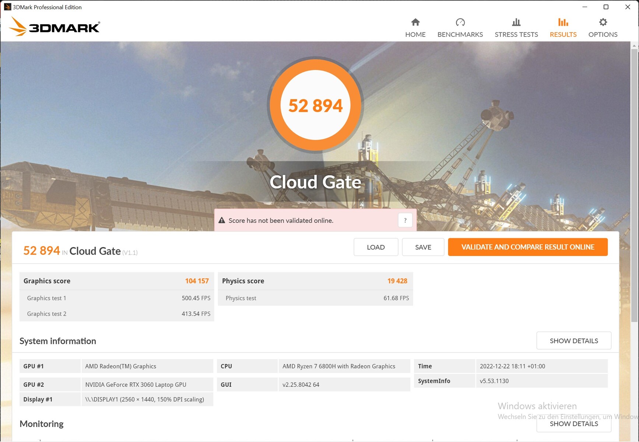The height and width of the screenshot is (442, 639).
Task: Maximize the 3DMark window
Action: (x=606, y=7)
